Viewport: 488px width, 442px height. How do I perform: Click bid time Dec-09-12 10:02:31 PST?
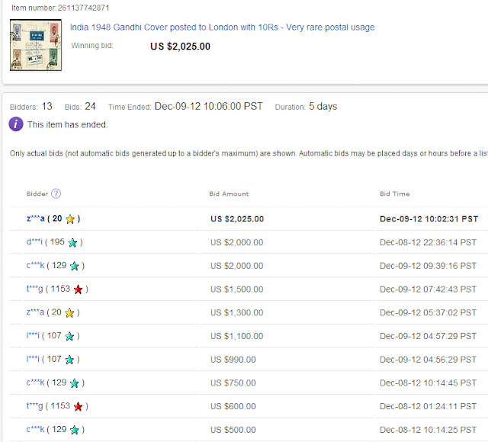(429, 219)
